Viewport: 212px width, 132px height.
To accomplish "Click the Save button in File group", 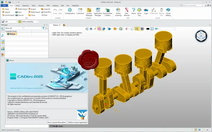I will pyautogui.click(x=18, y=12).
